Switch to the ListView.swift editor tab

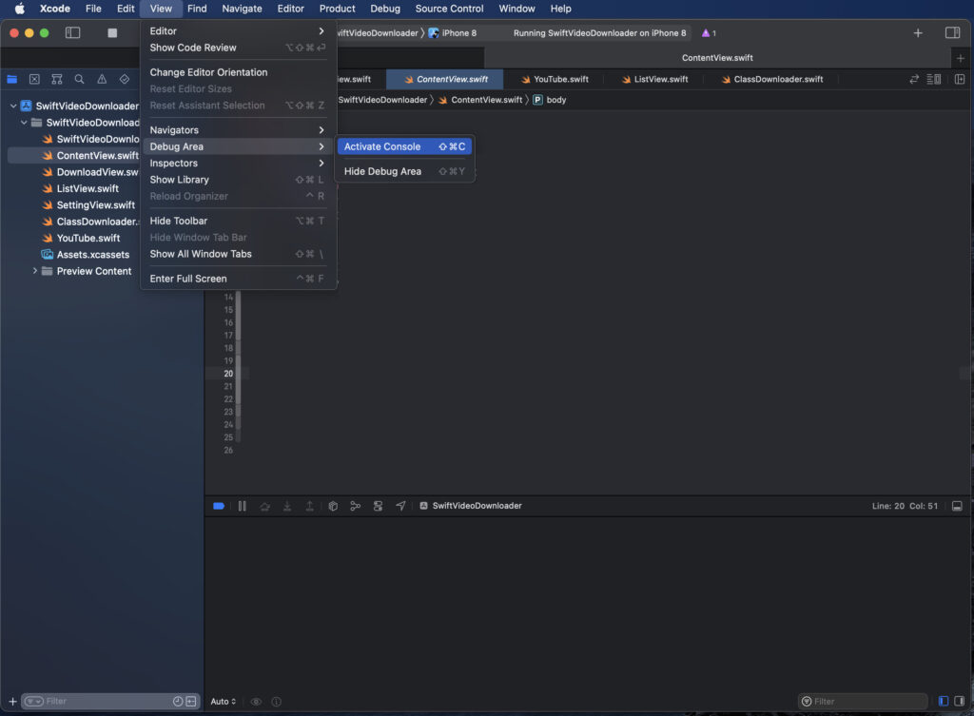click(654, 80)
